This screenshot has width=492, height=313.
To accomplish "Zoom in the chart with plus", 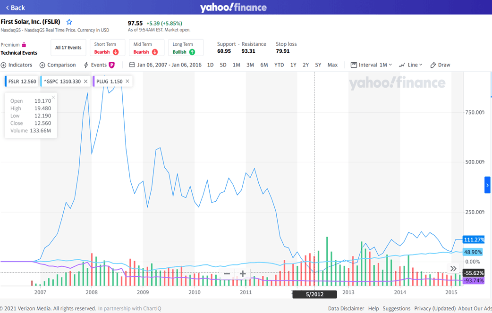I will [243, 274].
